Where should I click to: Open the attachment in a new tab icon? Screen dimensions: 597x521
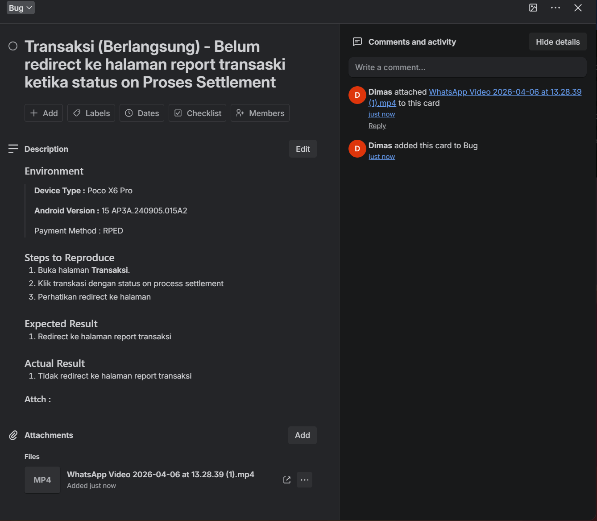pyautogui.click(x=287, y=480)
